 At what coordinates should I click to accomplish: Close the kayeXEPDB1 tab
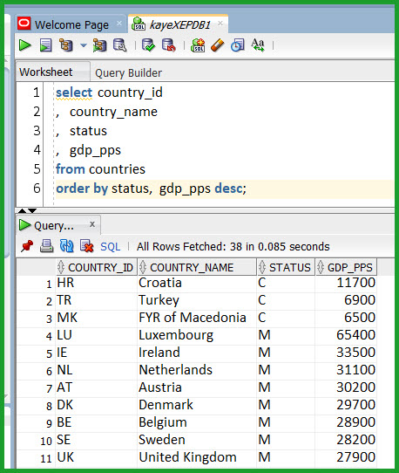coord(220,24)
